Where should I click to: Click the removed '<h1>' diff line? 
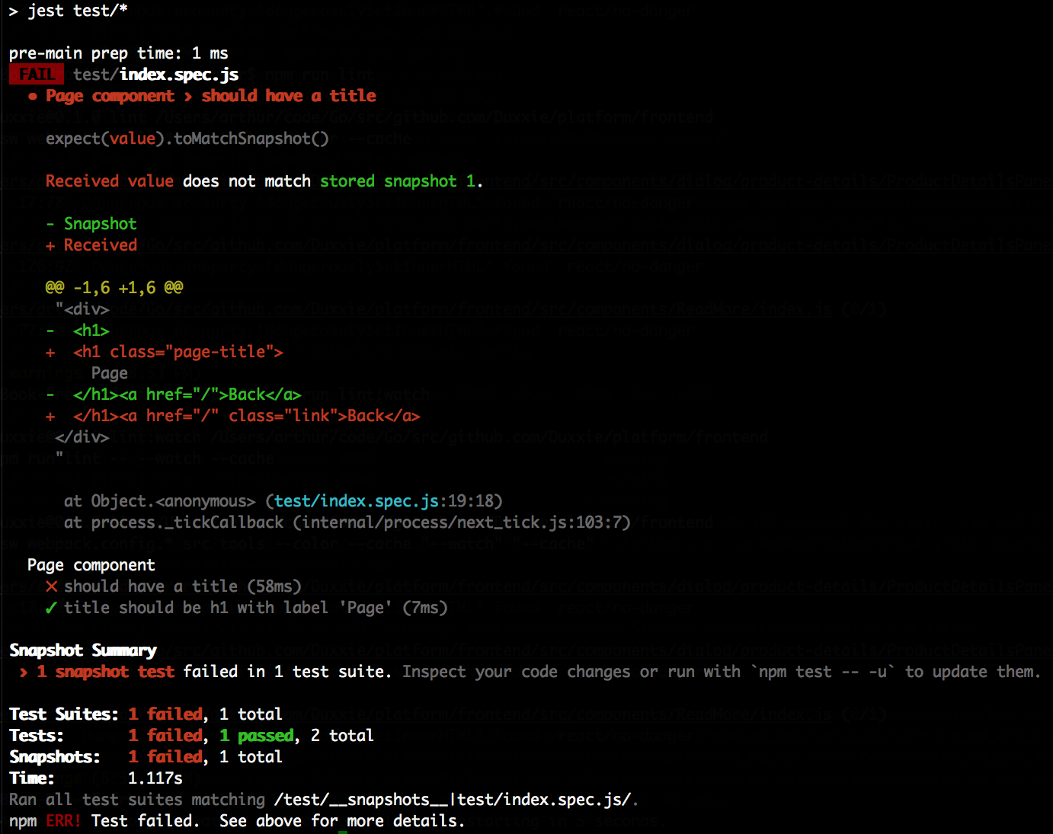78,331
